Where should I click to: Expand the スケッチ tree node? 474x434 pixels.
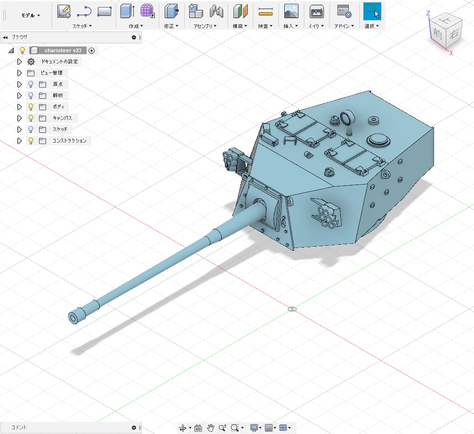(19, 130)
